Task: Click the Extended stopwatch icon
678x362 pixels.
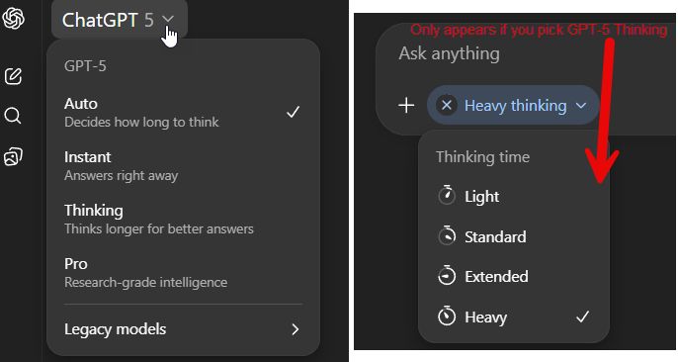Action: [447, 276]
